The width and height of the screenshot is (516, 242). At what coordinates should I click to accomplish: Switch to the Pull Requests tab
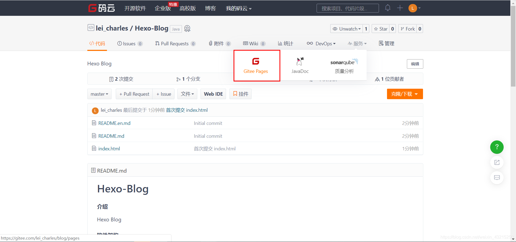175,43
